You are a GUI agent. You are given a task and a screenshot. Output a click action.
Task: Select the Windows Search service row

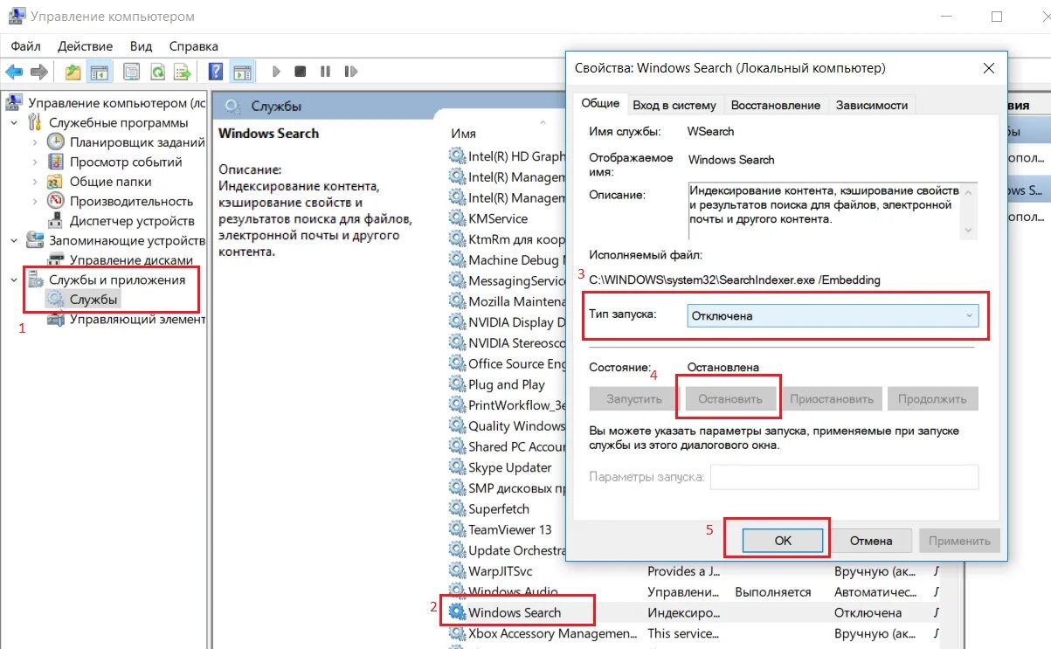tap(515, 611)
